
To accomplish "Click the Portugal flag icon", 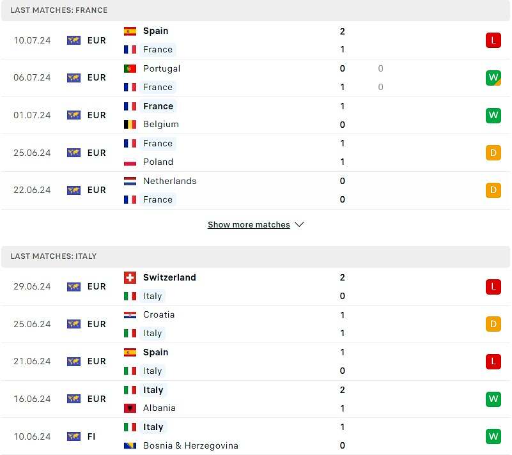I will (130, 68).
